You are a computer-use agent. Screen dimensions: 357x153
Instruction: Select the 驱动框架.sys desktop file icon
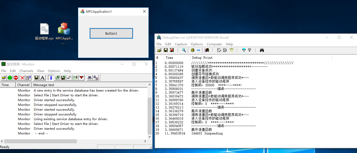pyautogui.click(x=44, y=32)
